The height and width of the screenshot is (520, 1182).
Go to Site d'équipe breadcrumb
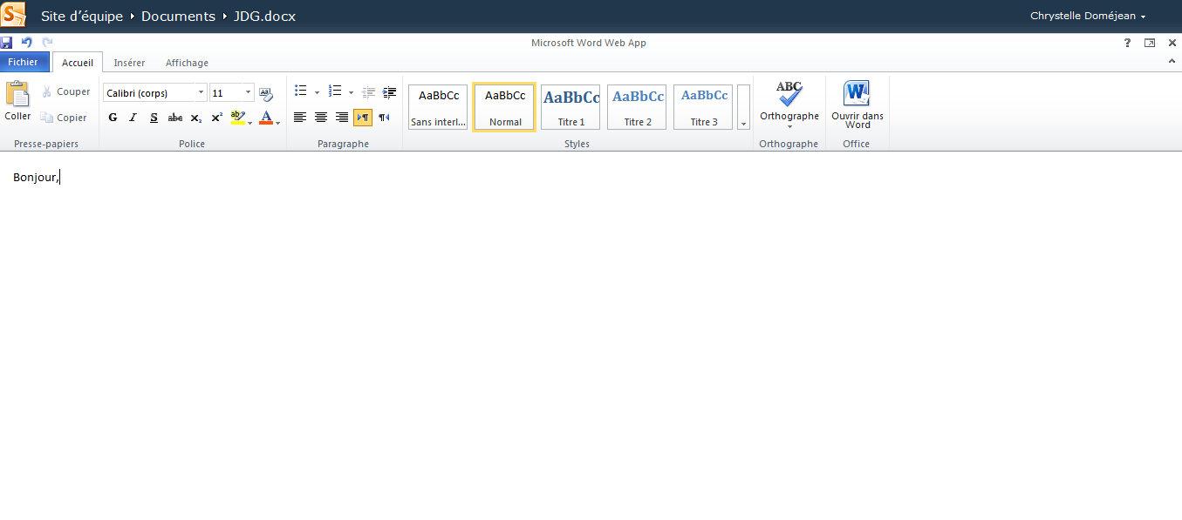click(82, 16)
